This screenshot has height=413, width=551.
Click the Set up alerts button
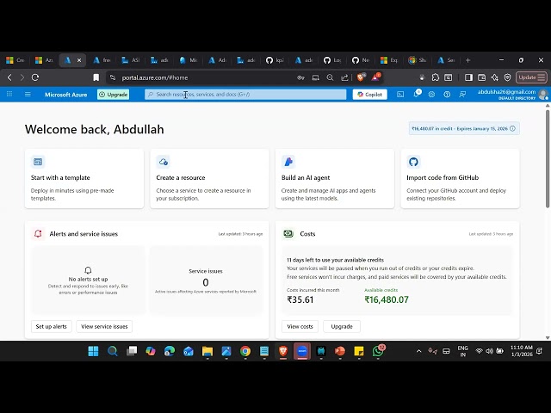[x=52, y=327]
